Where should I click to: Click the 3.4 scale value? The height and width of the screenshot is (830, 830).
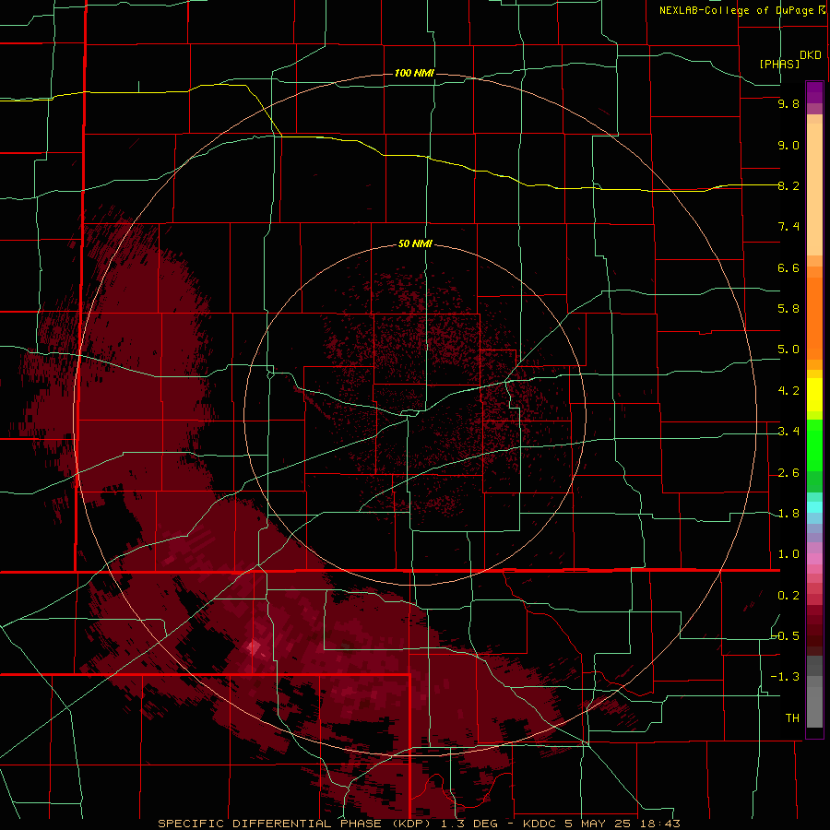(x=788, y=432)
